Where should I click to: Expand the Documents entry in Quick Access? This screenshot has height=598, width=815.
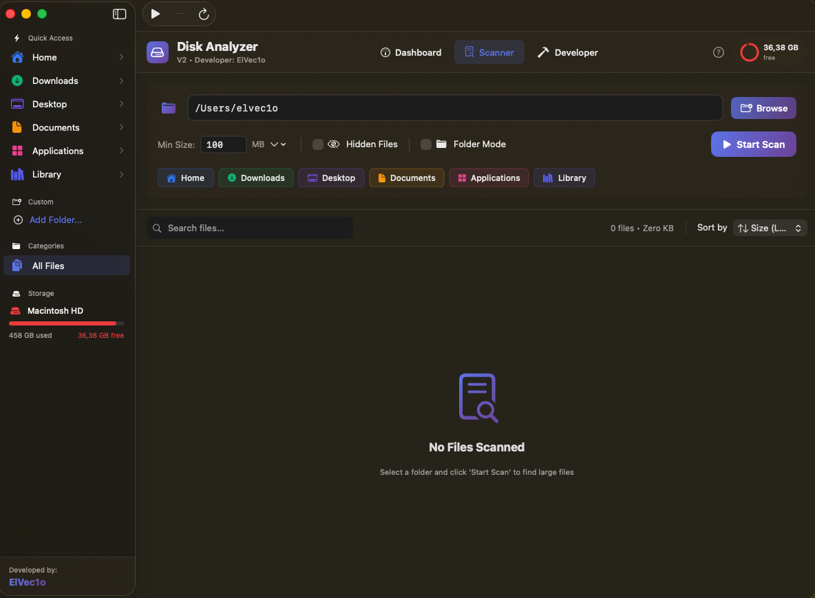(121, 127)
